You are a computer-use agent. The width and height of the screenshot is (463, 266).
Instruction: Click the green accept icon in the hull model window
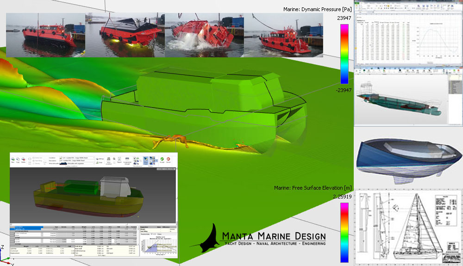coord(454,71)
